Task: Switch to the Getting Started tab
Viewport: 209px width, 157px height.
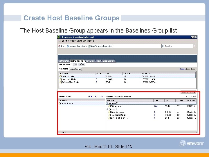Action: coord(64,61)
